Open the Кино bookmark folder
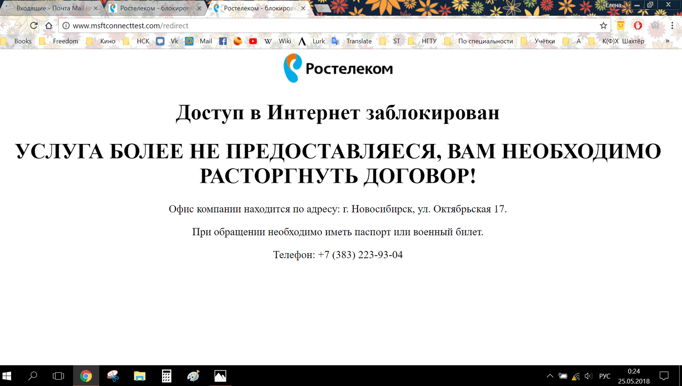 tap(101, 41)
